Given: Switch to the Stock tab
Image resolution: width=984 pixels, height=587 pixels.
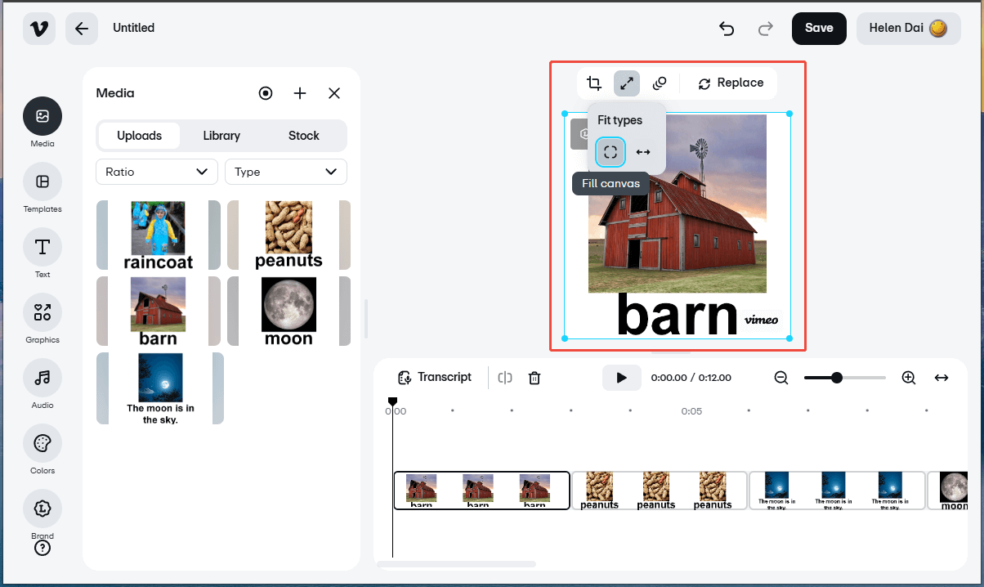Looking at the screenshot, I should click(x=303, y=136).
